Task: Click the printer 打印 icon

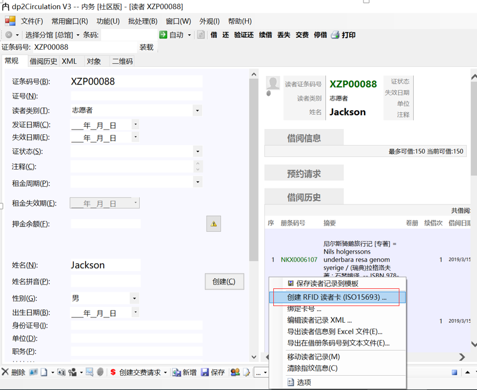Action: point(335,35)
